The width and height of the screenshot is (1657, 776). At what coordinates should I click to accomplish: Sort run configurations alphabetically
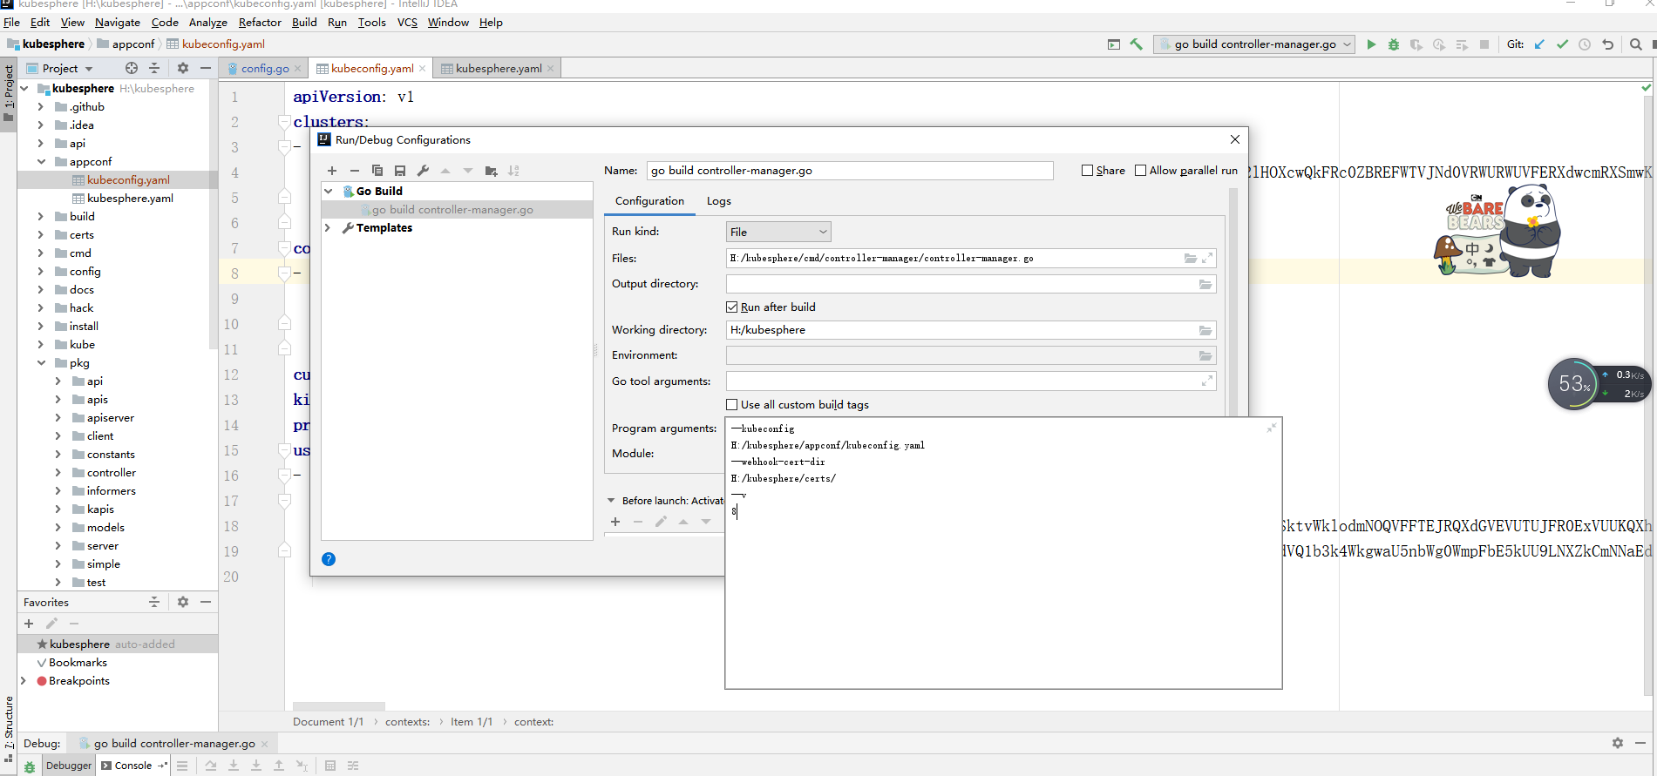(514, 171)
